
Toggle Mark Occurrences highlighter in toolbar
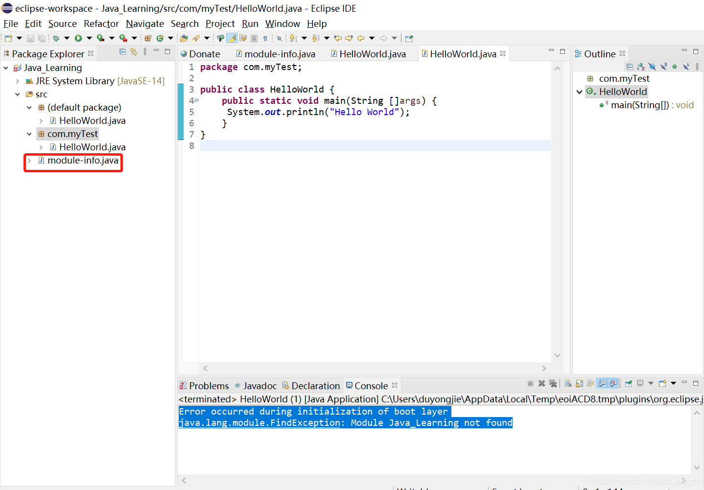(x=232, y=38)
